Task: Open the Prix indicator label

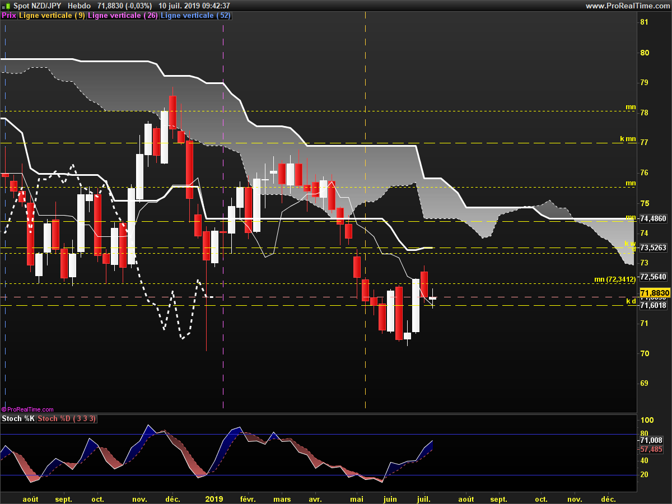Action: 9,16
